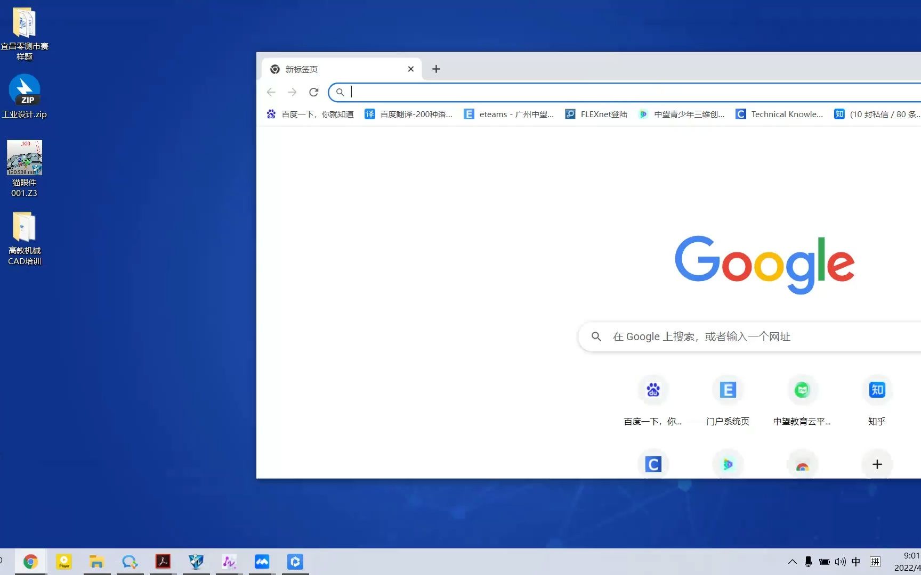Screen dimensions: 921x575
Task: Open 知乎 私信 bookmark in bar
Action: pyautogui.click(x=877, y=114)
